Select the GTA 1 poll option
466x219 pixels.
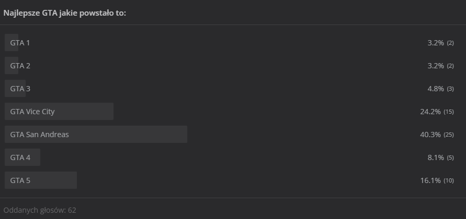point(20,43)
